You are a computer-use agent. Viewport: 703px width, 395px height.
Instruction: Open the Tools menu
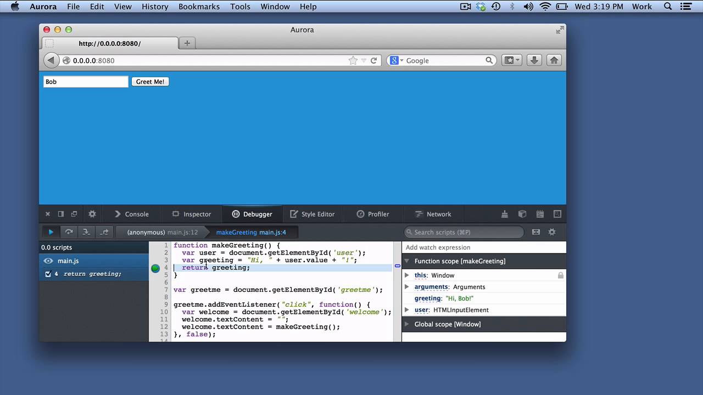click(240, 7)
